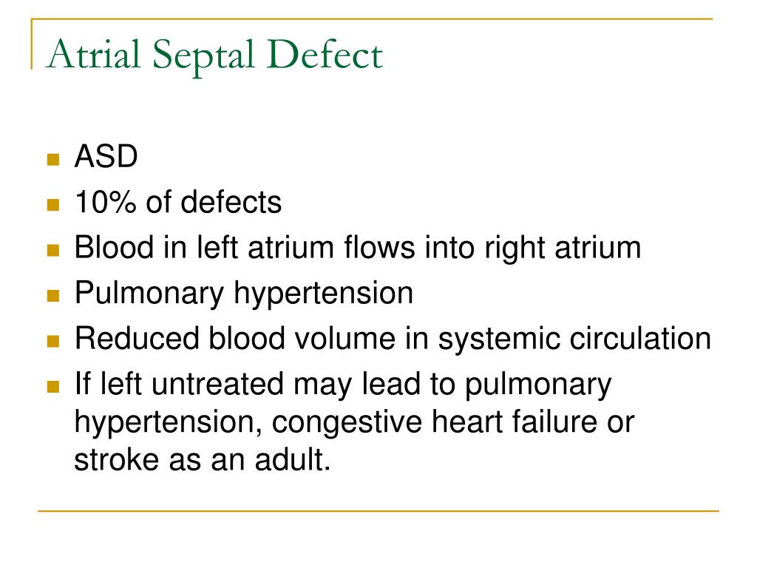Click the bullet square next to 'ASD'

[x=53, y=160]
